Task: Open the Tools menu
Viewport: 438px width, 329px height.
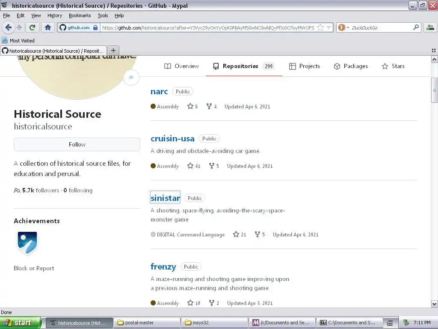Action: tap(103, 15)
